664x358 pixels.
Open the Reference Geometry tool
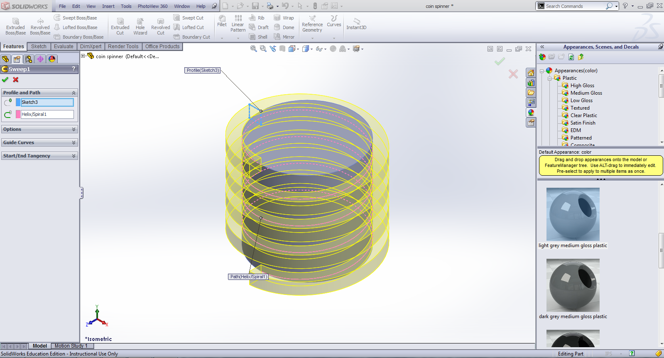click(312, 24)
